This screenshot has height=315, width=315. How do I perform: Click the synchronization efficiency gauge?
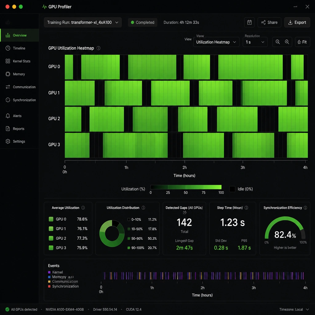[x=285, y=227]
